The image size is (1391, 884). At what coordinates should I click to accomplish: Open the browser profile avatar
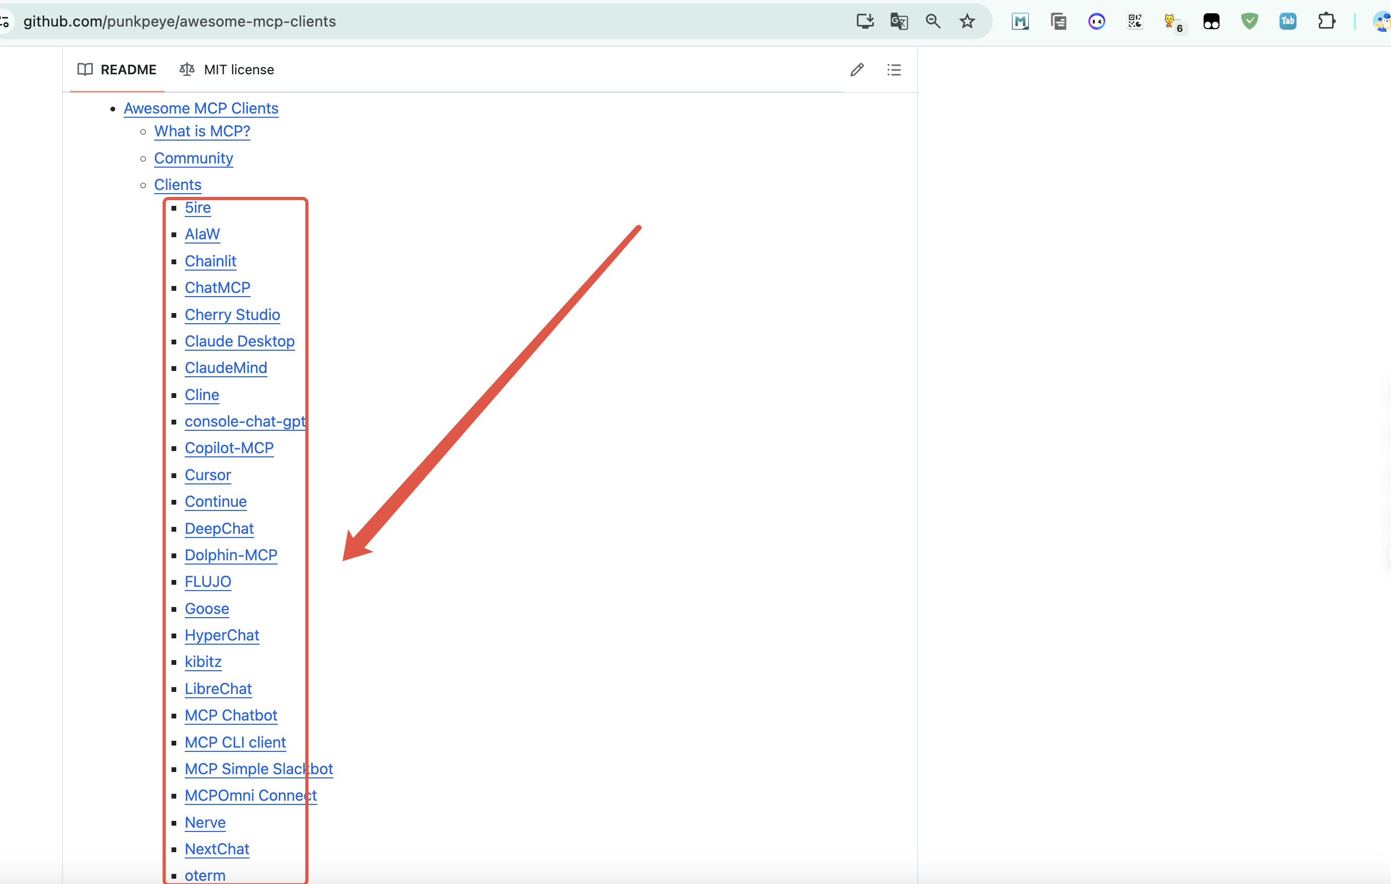(1382, 21)
